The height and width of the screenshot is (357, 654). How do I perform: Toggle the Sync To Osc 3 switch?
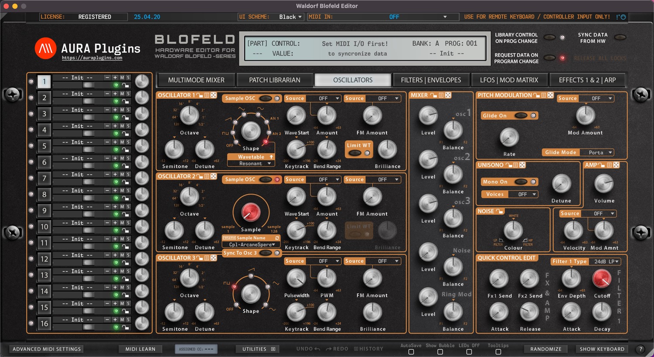265,253
